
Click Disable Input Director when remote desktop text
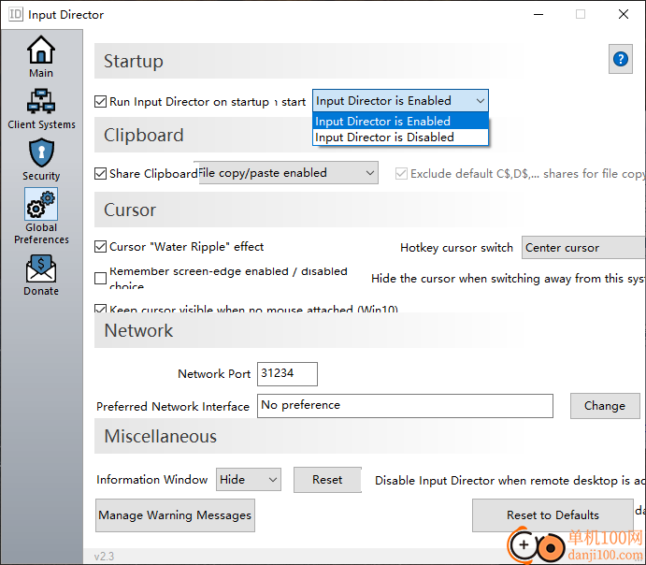pyautogui.click(x=510, y=481)
